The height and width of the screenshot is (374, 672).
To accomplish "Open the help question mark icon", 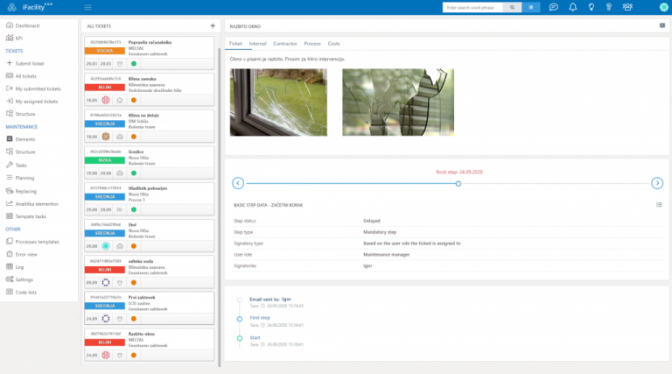I will (x=610, y=7).
